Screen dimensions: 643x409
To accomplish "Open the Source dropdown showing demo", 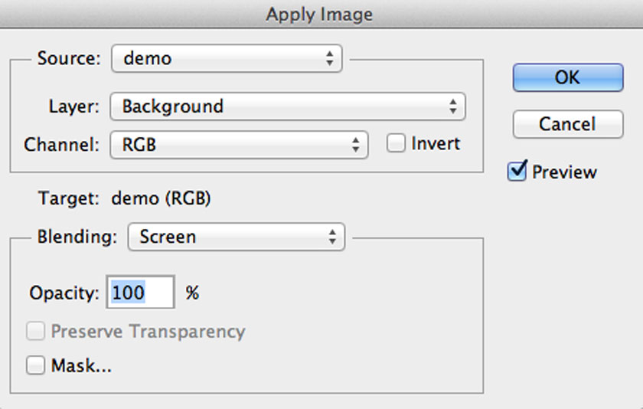I will tap(226, 59).
